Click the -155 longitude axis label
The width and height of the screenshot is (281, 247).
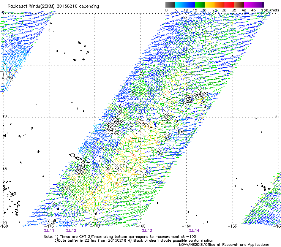tap(232, 226)
